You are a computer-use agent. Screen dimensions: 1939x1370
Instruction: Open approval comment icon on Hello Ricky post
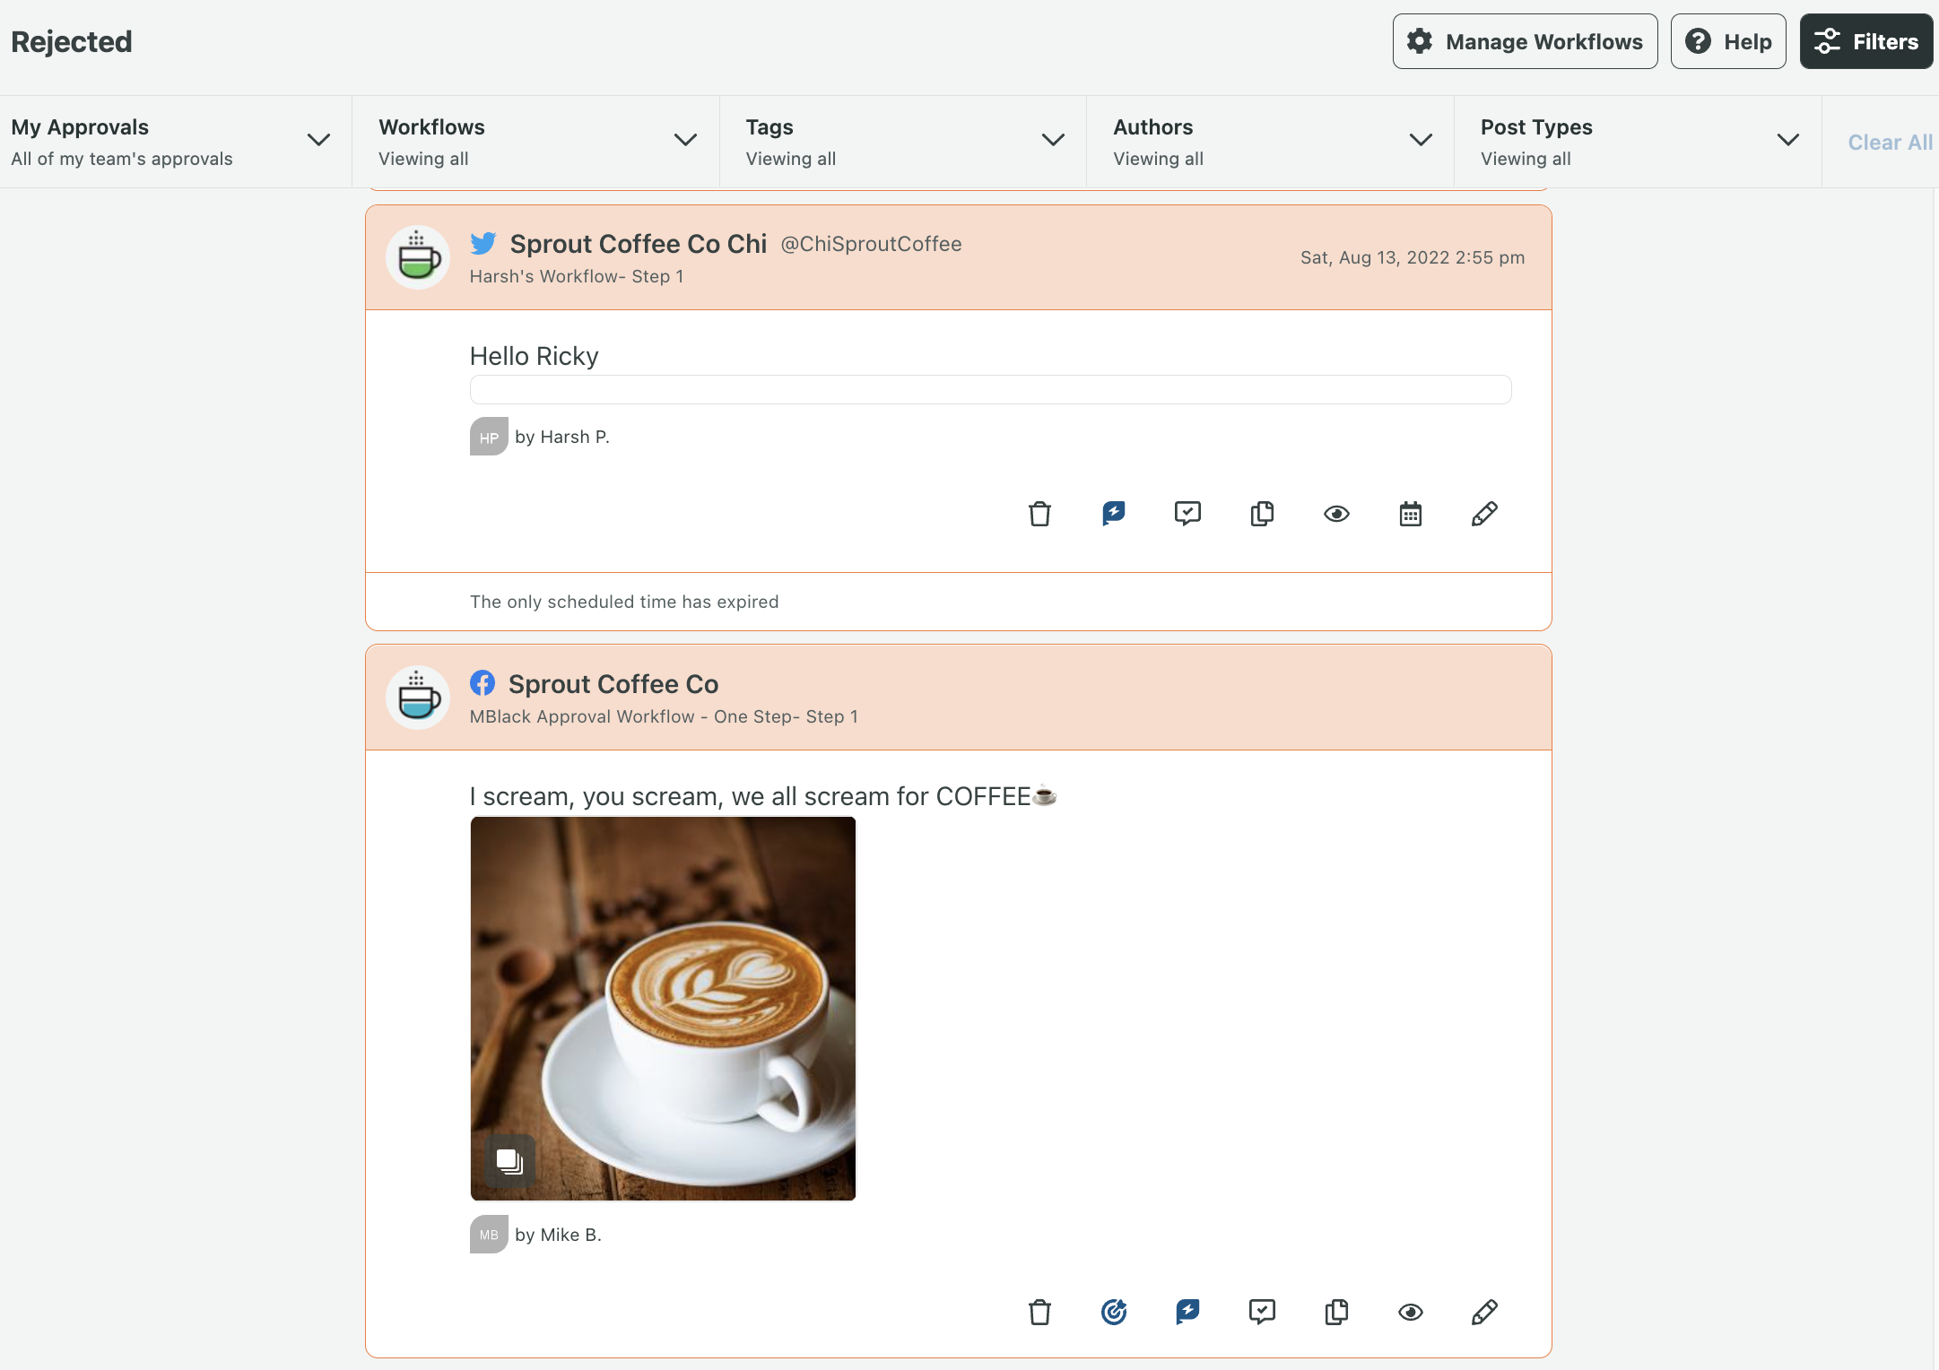1188,514
